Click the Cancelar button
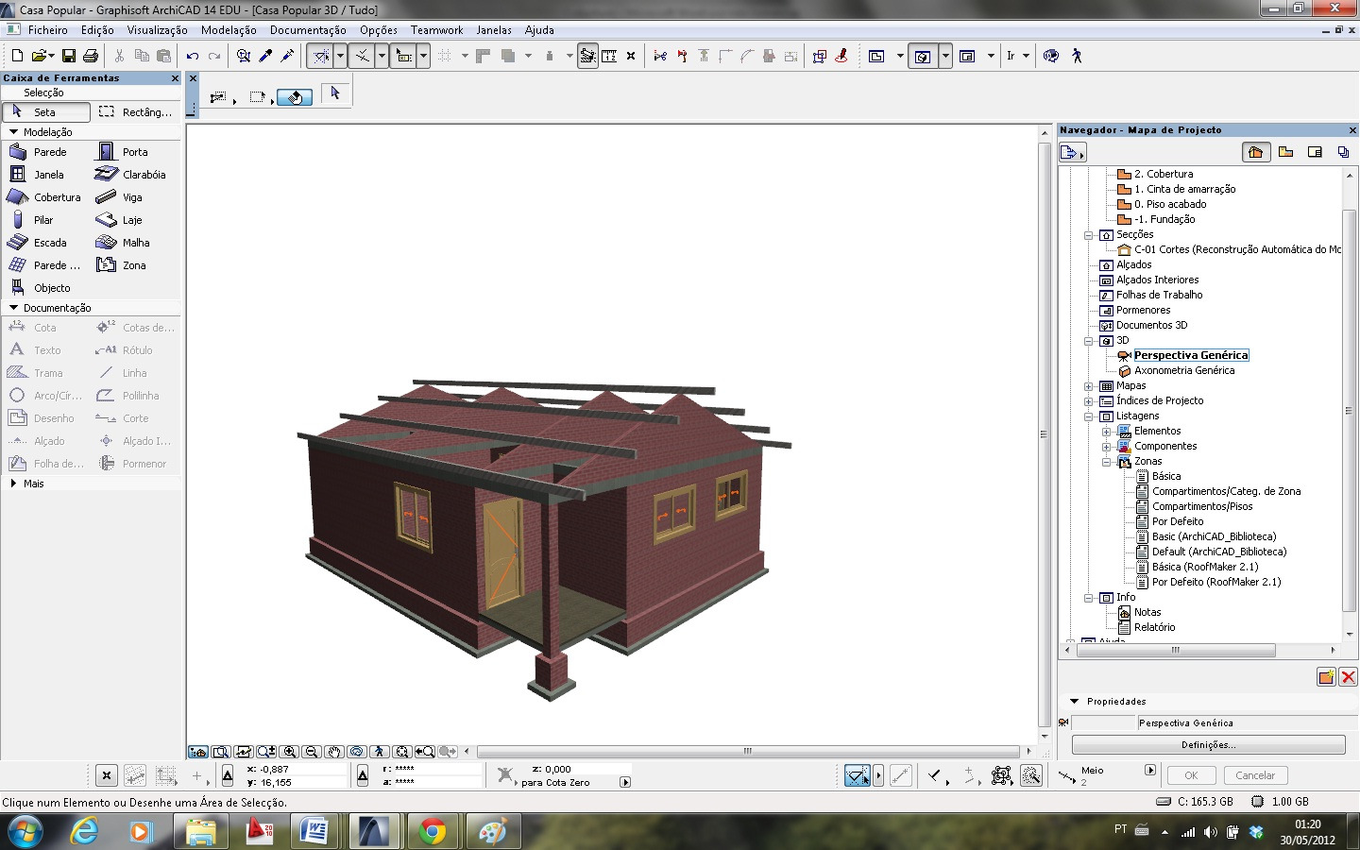The image size is (1360, 850). click(x=1255, y=775)
